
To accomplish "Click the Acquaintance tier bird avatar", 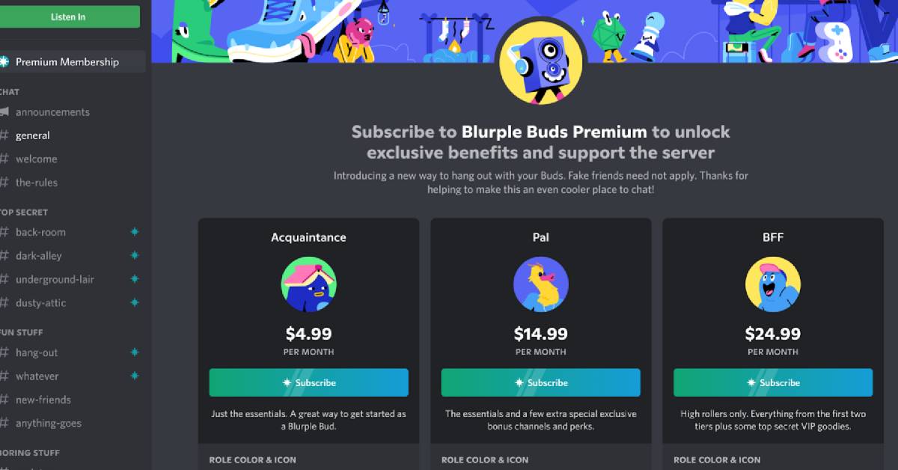I will coord(309,284).
